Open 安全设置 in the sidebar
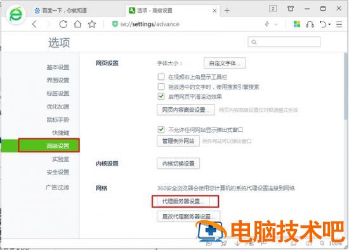Viewport: 349px width, 250px height. point(58,172)
